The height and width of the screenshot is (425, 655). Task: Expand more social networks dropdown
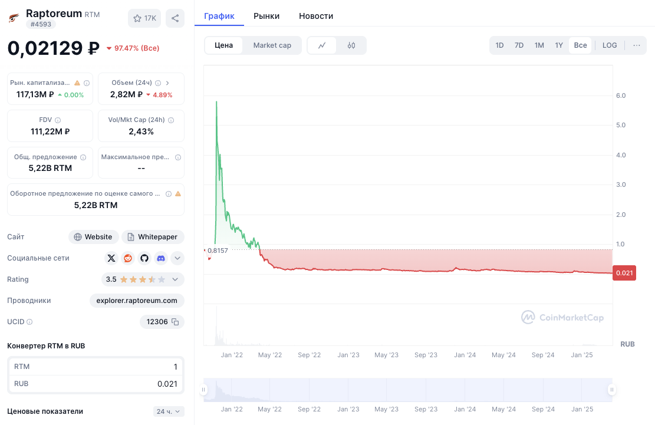click(177, 258)
